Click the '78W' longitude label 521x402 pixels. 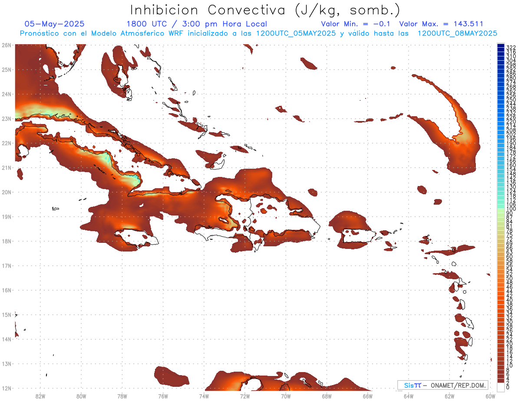click(122, 396)
